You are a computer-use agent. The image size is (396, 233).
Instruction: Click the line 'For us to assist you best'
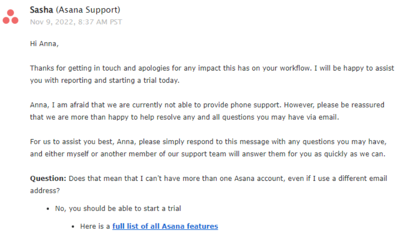tap(208, 141)
